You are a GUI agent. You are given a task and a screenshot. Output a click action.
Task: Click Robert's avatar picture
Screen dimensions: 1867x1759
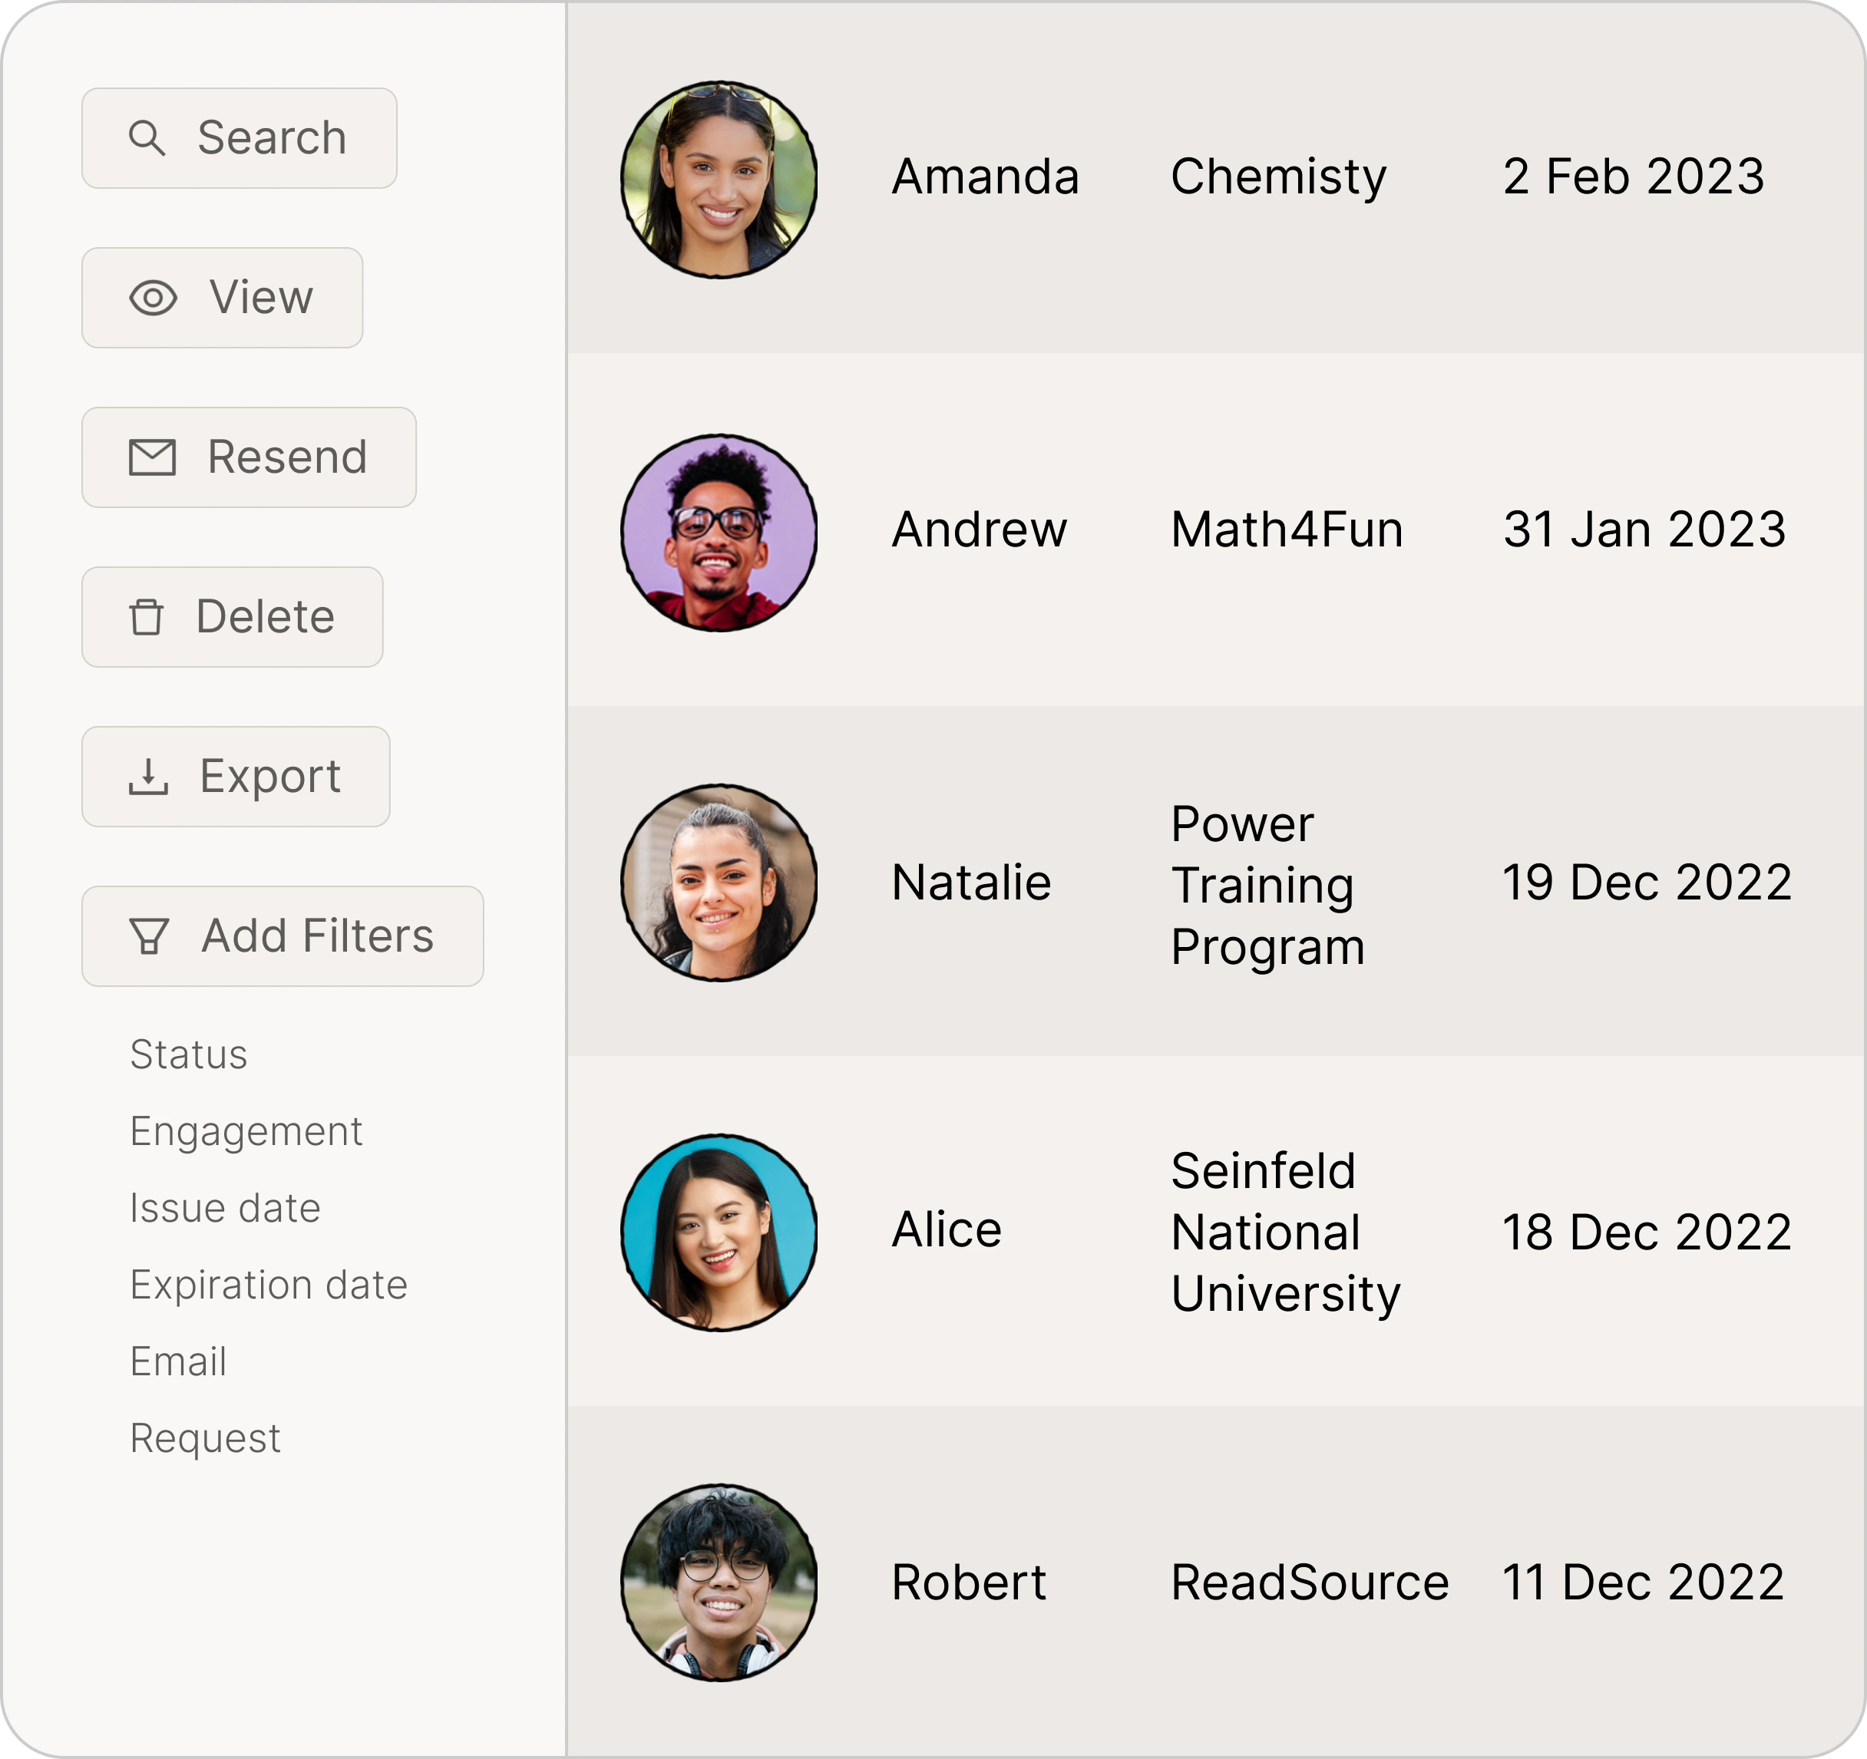(719, 1582)
